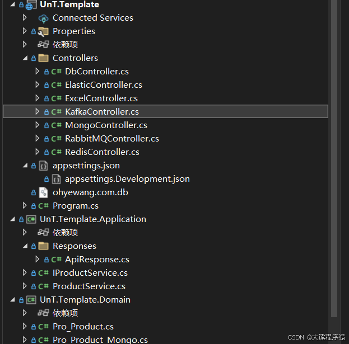Click the C# icon of ProductService.cs
The image size is (349, 344).
point(43,286)
